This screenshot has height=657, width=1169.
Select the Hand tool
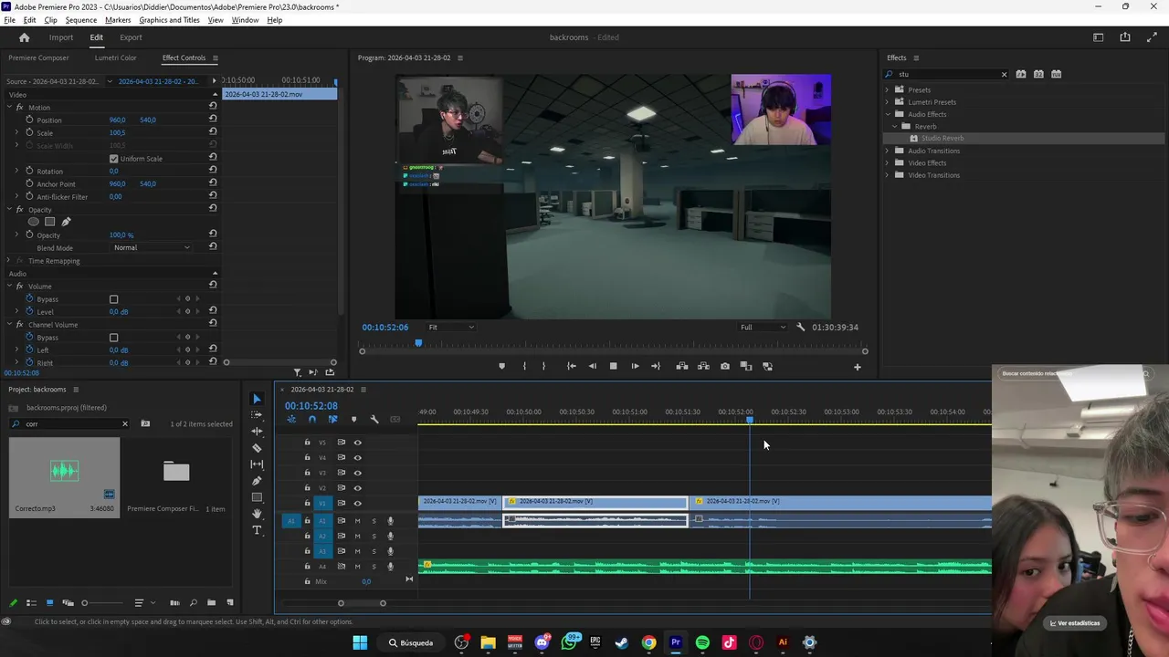(257, 514)
